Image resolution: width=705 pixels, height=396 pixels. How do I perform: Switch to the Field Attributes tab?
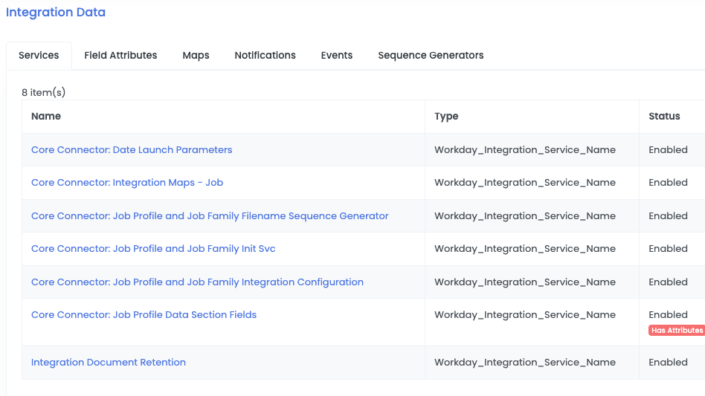pos(120,55)
